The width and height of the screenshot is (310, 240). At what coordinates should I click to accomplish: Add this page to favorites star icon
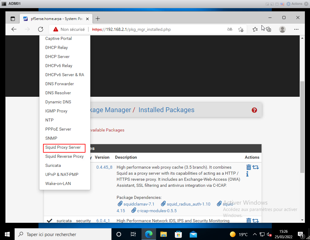pos(241,29)
